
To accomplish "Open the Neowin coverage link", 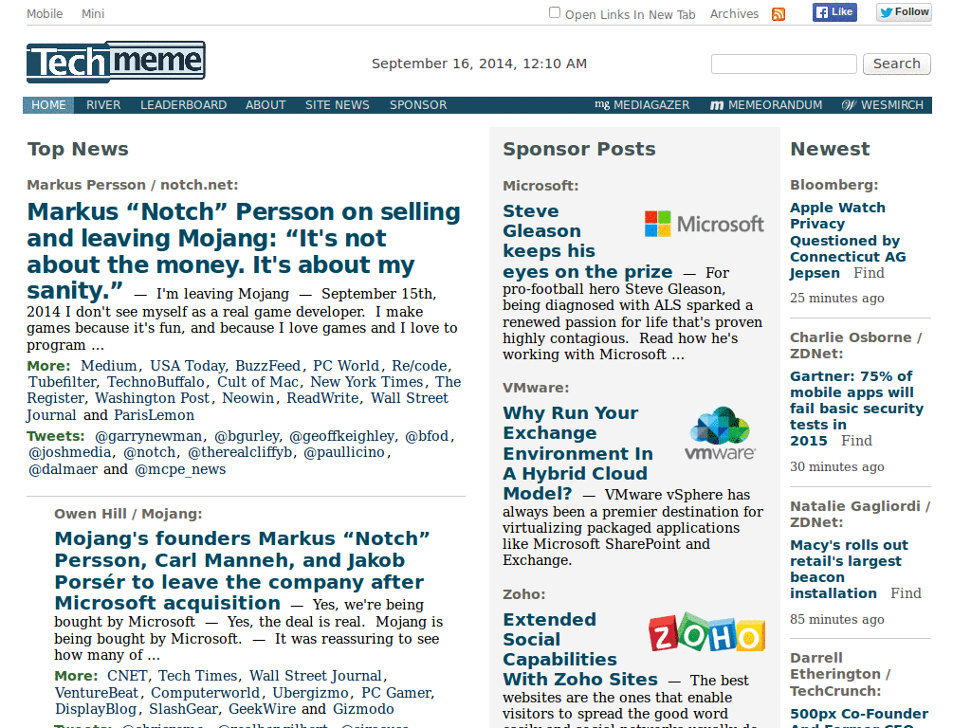I will click(247, 398).
